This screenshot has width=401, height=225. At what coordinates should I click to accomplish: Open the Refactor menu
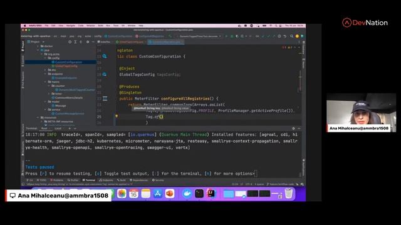click(x=90, y=26)
